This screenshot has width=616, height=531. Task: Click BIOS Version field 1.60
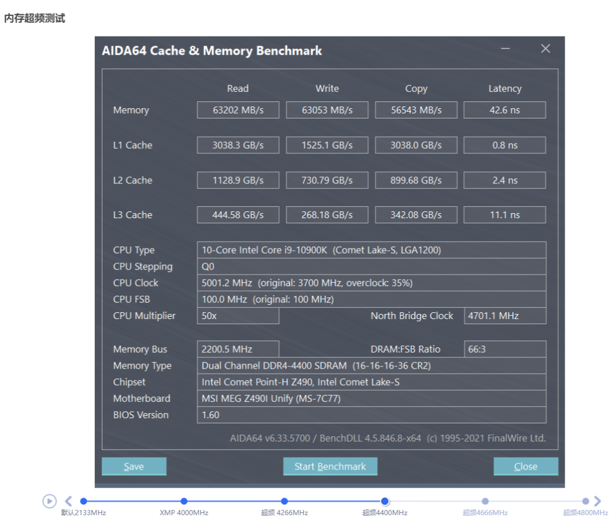click(372, 415)
